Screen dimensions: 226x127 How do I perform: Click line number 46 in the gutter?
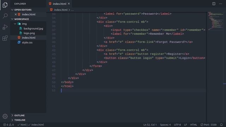click(x=54, y=66)
